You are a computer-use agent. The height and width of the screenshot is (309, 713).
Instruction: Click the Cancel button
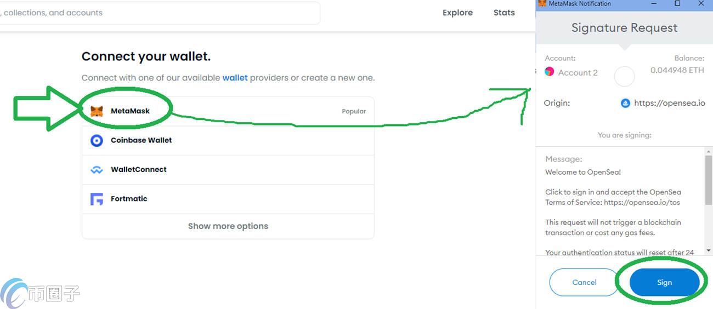tap(584, 283)
